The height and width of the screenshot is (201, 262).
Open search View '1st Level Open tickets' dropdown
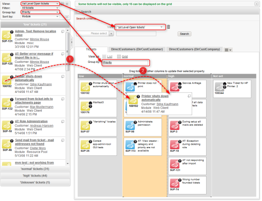(x=140, y=27)
